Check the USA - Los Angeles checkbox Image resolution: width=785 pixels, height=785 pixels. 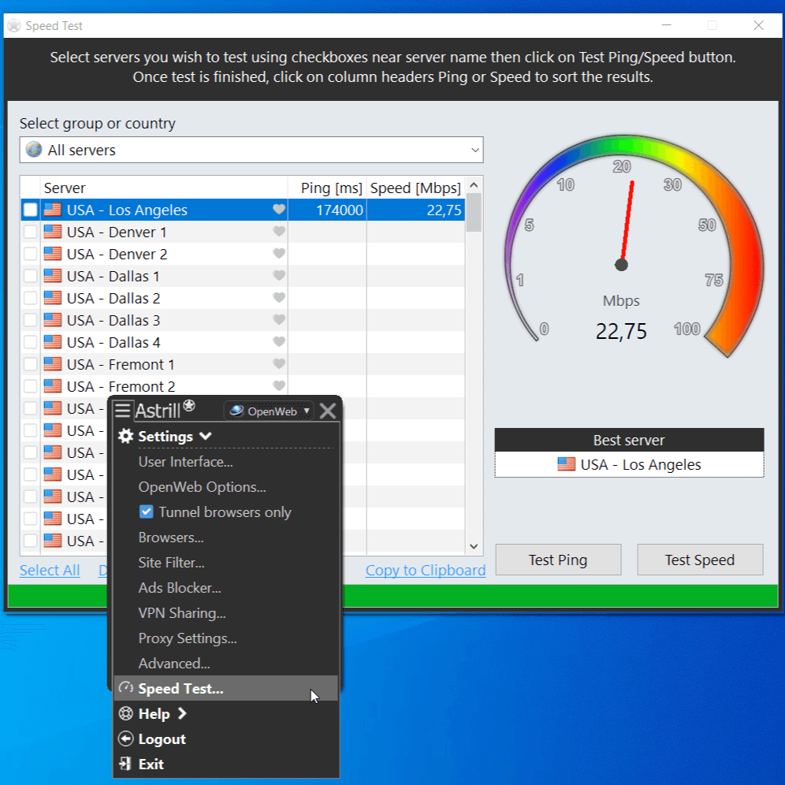tap(31, 210)
